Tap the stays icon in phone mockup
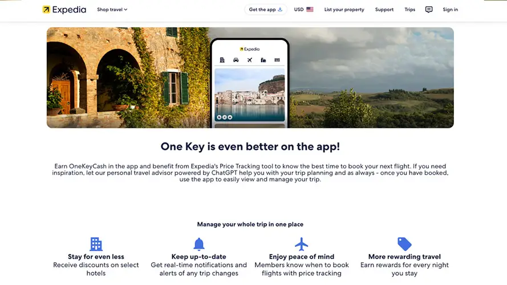 point(222,60)
